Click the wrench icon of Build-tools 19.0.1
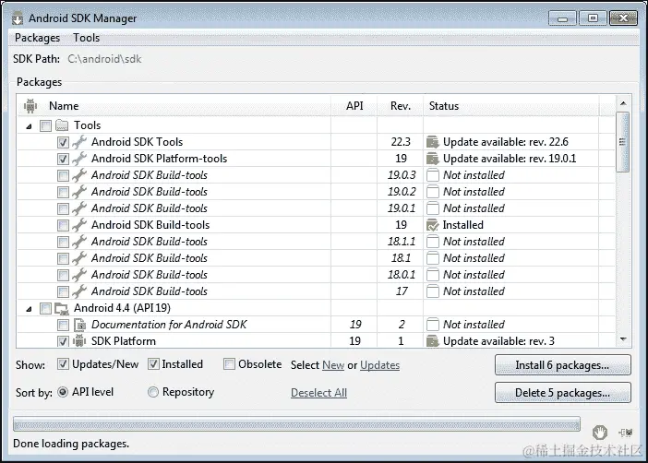This screenshot has width=648, height=463. 79,208
